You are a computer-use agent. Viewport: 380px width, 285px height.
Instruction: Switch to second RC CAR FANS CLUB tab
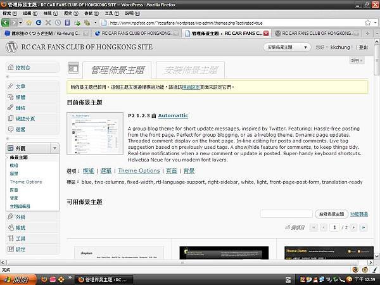tap(136, 33)
